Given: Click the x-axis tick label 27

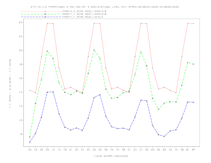Looking at the screenshot, I should 82,150.
